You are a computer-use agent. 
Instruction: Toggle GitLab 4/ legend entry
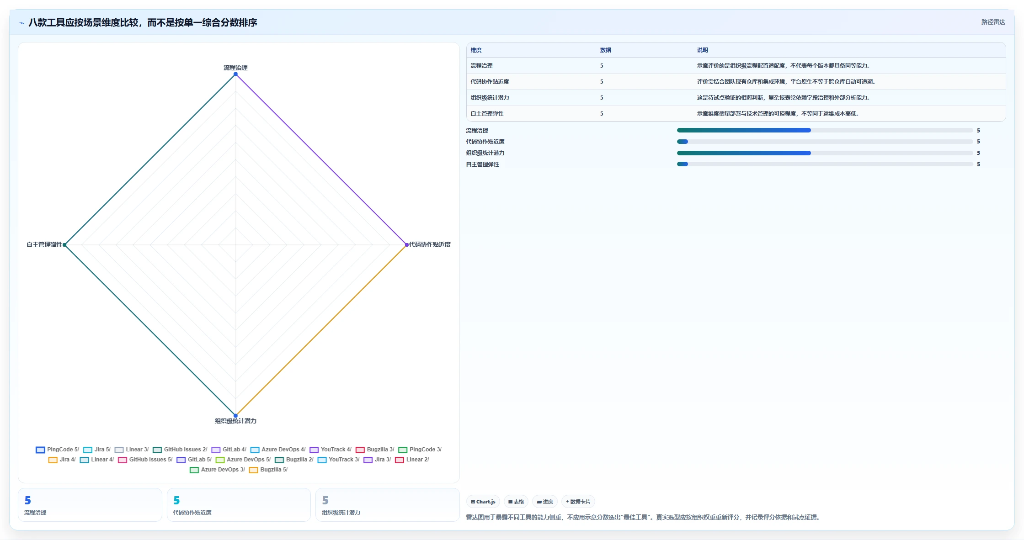tap(229, 450)
